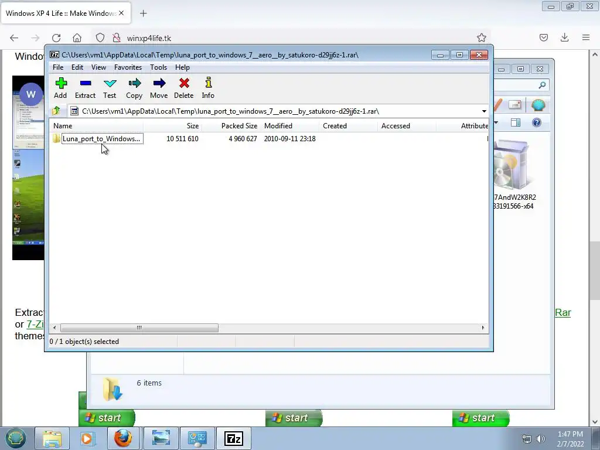Sort by the Accessed column header
The width and height of the screenshot is (600, 450).
point(407,126)
